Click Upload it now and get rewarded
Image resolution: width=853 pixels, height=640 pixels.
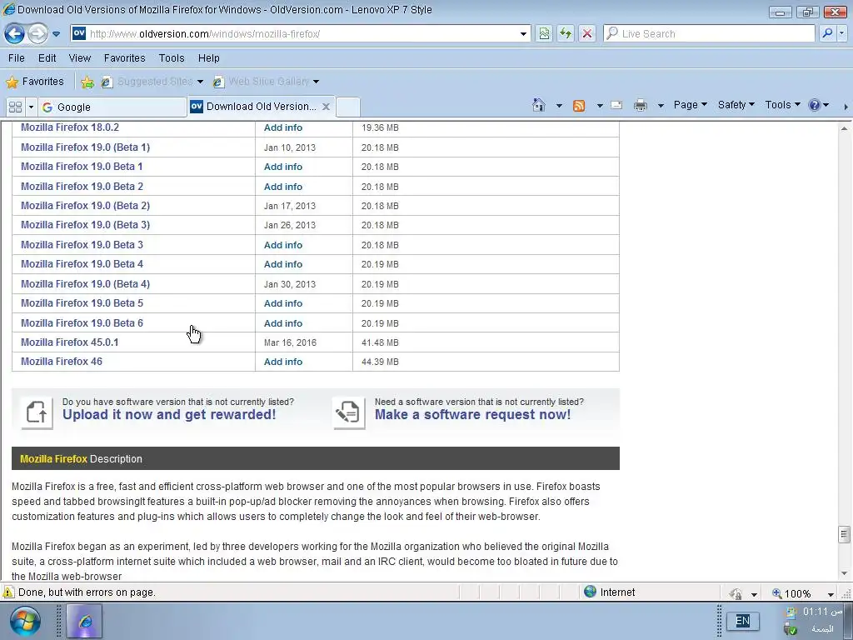click(169, 415)
